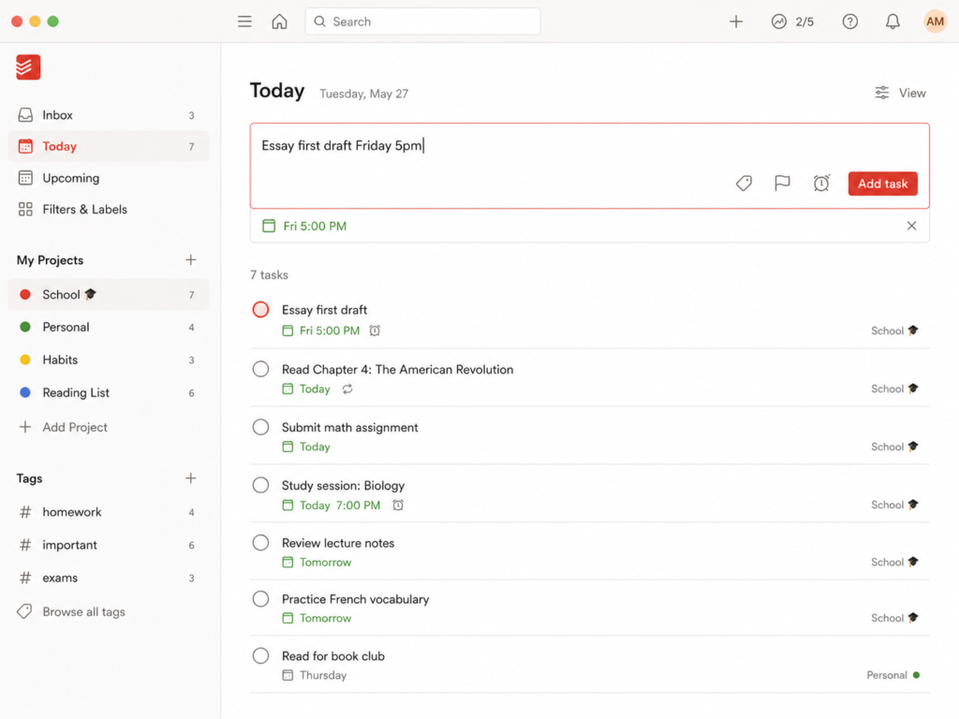Click the Add task button

click(882, 183)
